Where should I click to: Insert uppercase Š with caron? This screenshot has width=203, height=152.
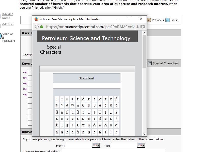[57, 119]
